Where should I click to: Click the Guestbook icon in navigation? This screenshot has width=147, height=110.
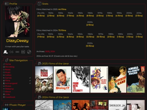4,97
